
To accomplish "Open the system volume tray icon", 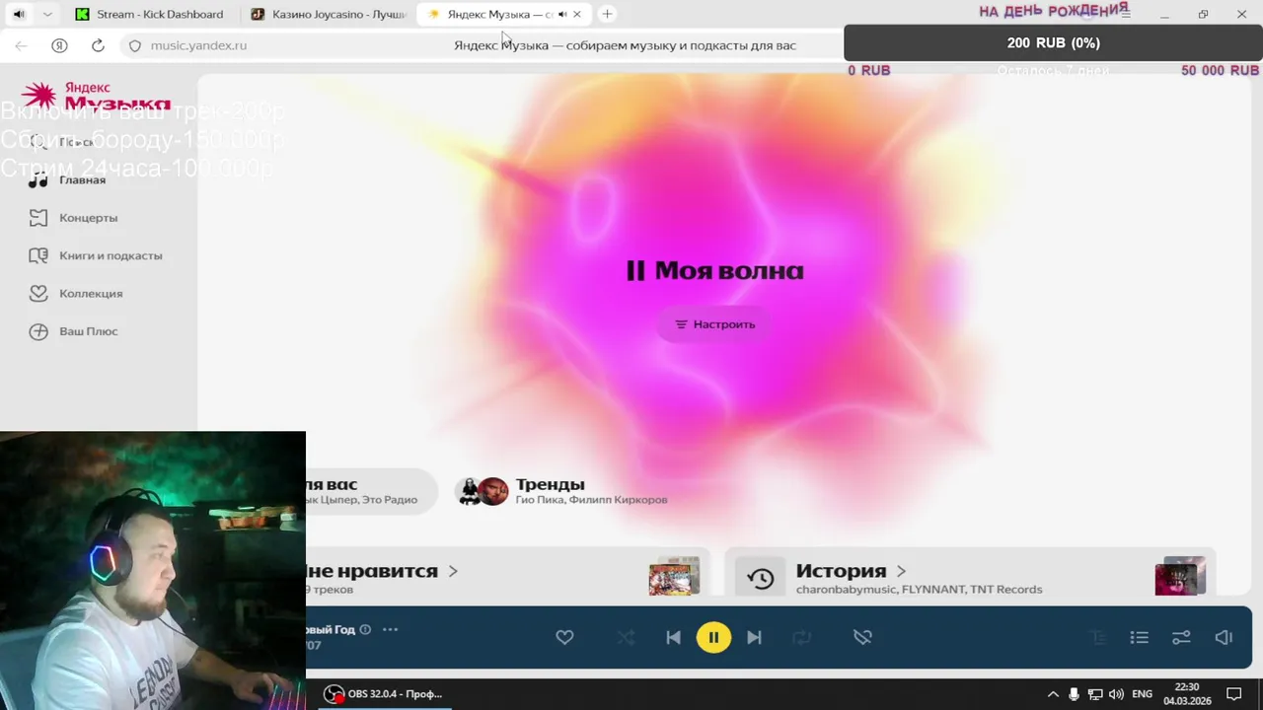I will click(1116, 694).
